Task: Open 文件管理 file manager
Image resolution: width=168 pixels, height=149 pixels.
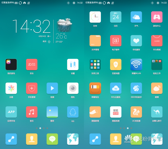Action: [95, 41]
